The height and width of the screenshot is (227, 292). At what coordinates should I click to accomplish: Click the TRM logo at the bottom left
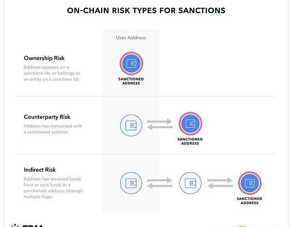[x=27, y=226]
